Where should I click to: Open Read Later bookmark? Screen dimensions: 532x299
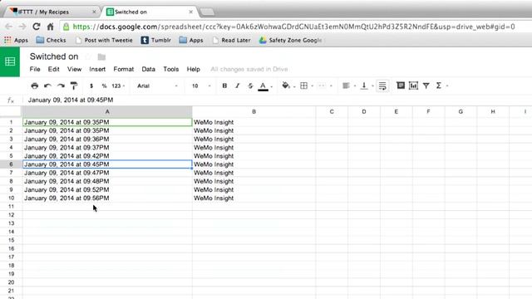coord(232,40)
